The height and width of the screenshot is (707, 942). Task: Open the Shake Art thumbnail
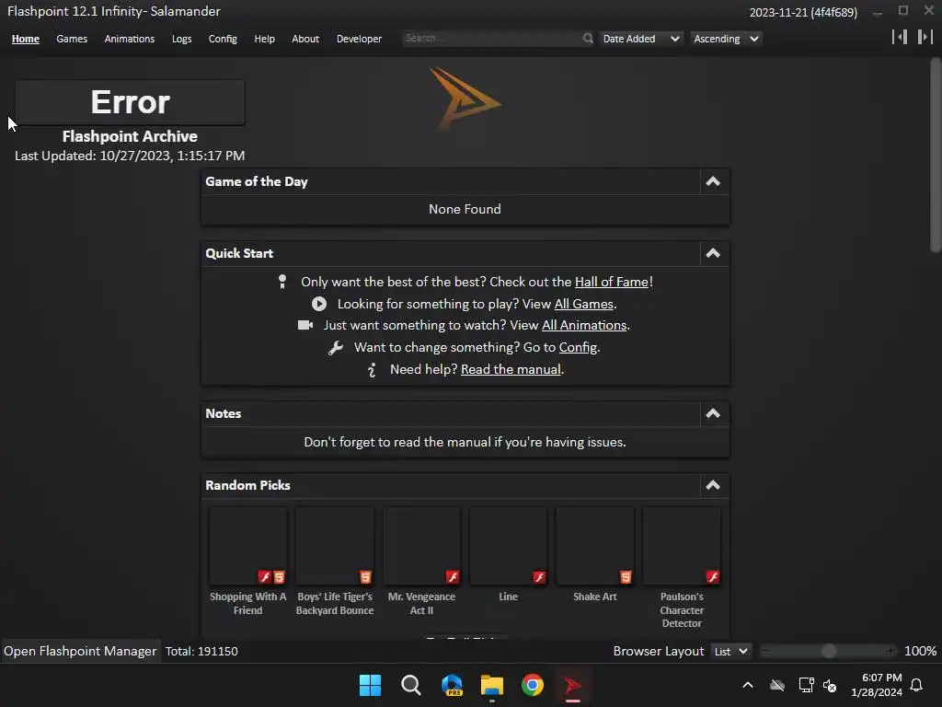coord(595,546)
